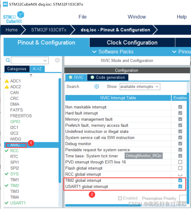Image resolution: width=191 pixels, height=209 pixels.
Task: Click the ADC1 warning triangle icon
Action: click(x=7, y=81)
